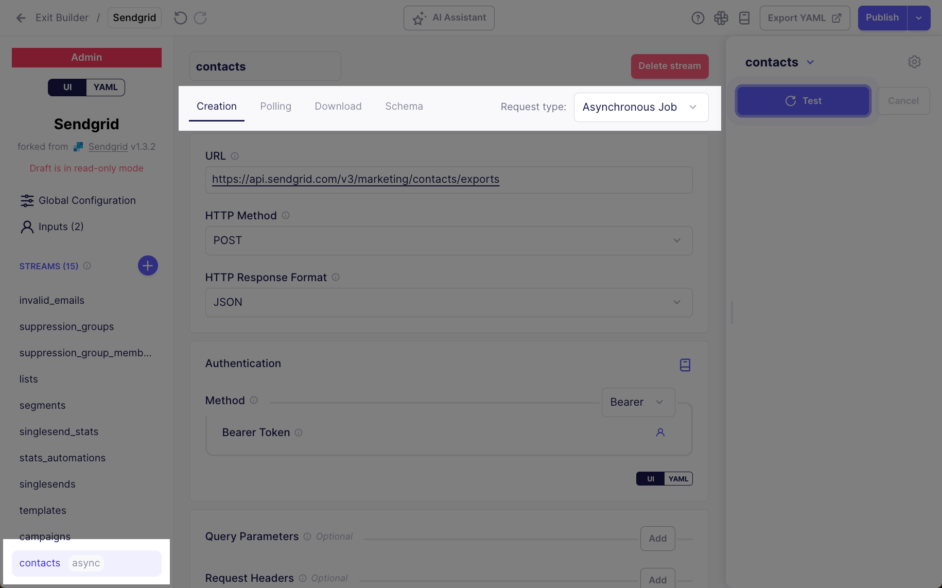The width and height of the screenshot is (942, 588).
Task: Change the Bearer authentication method dropdown
Action: point(638,402)
